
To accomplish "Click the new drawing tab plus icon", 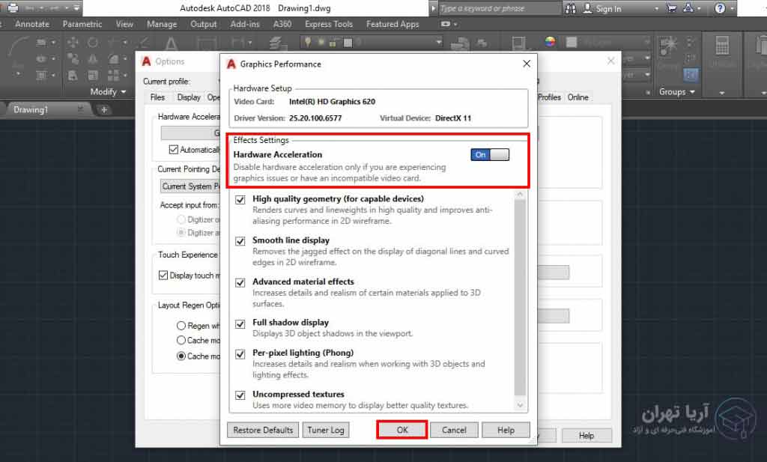I will [104, 109].
